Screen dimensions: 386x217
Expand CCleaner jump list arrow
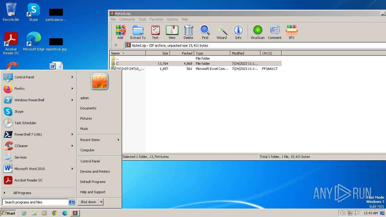click(72, 146)
